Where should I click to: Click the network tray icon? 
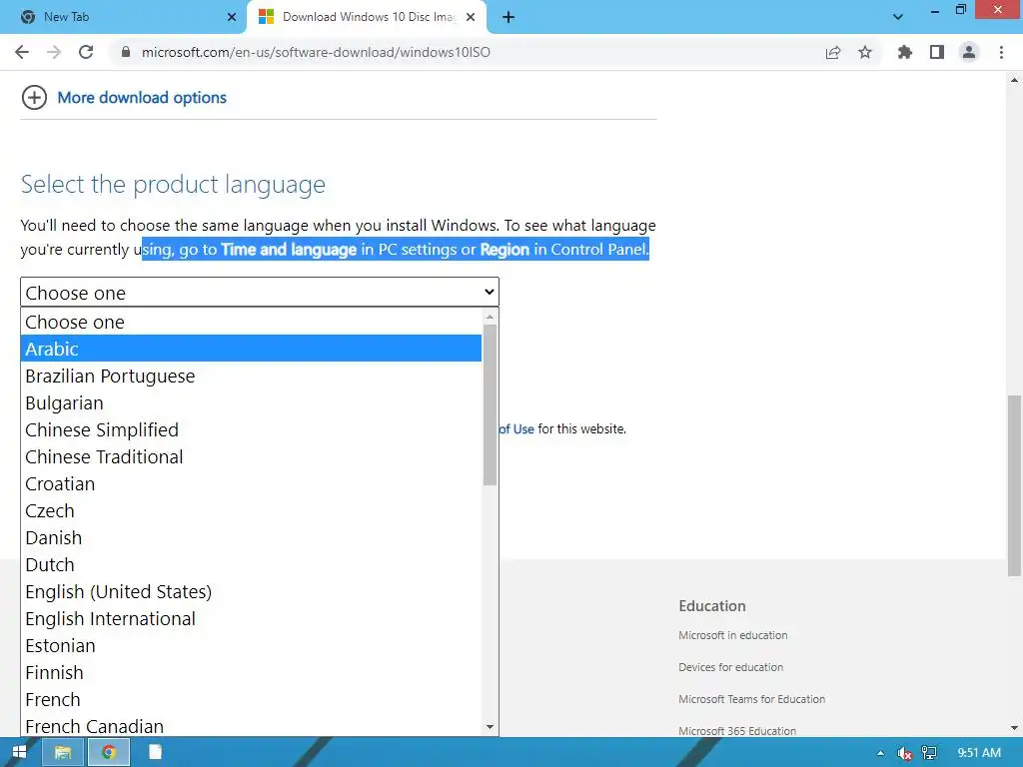coord(929,753)
